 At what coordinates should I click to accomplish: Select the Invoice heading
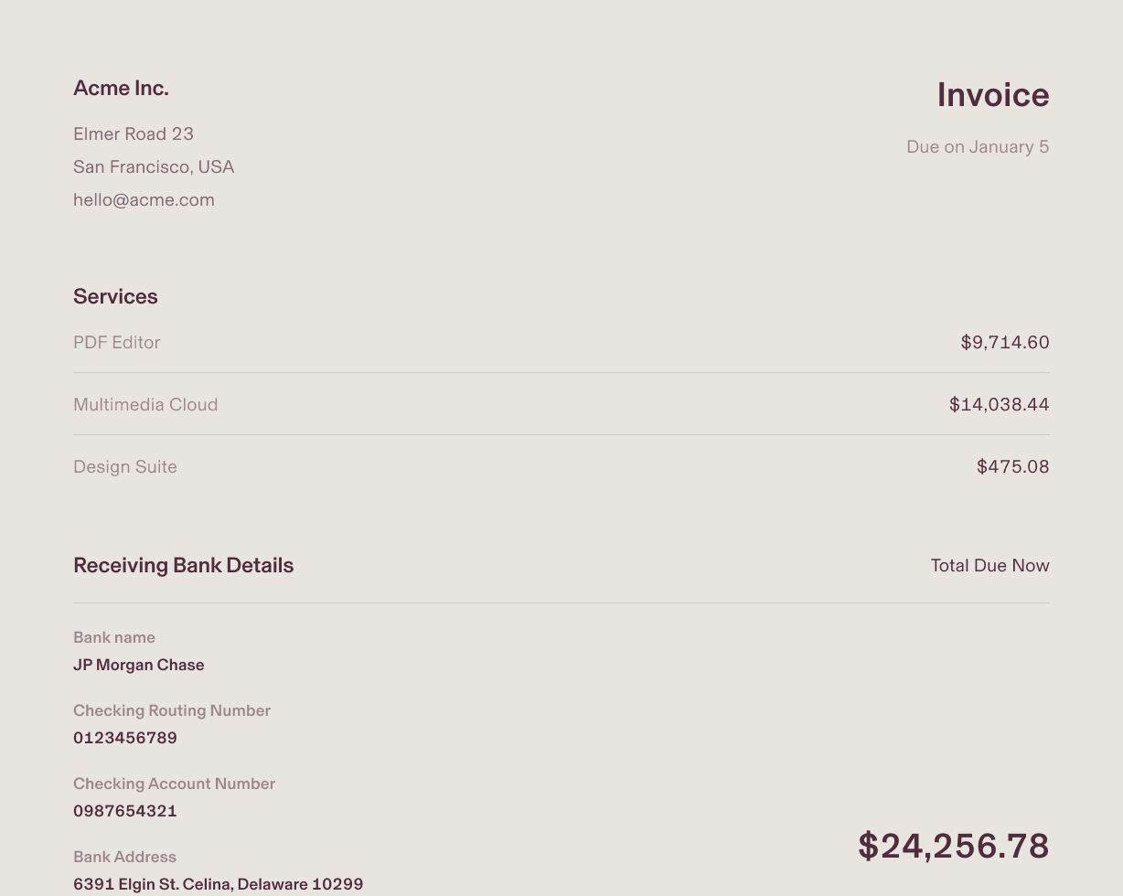[x=992, y=96]
